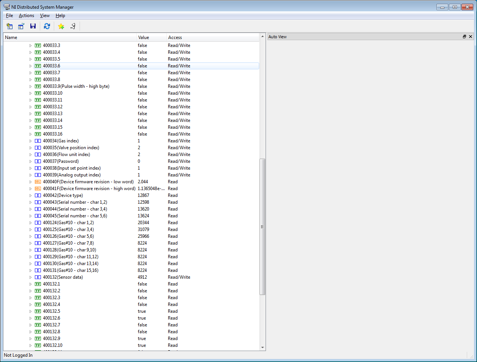The image size is (477, 362).
Task: Expand the 400042(Device type) tree node
Action: click(31, 195)
